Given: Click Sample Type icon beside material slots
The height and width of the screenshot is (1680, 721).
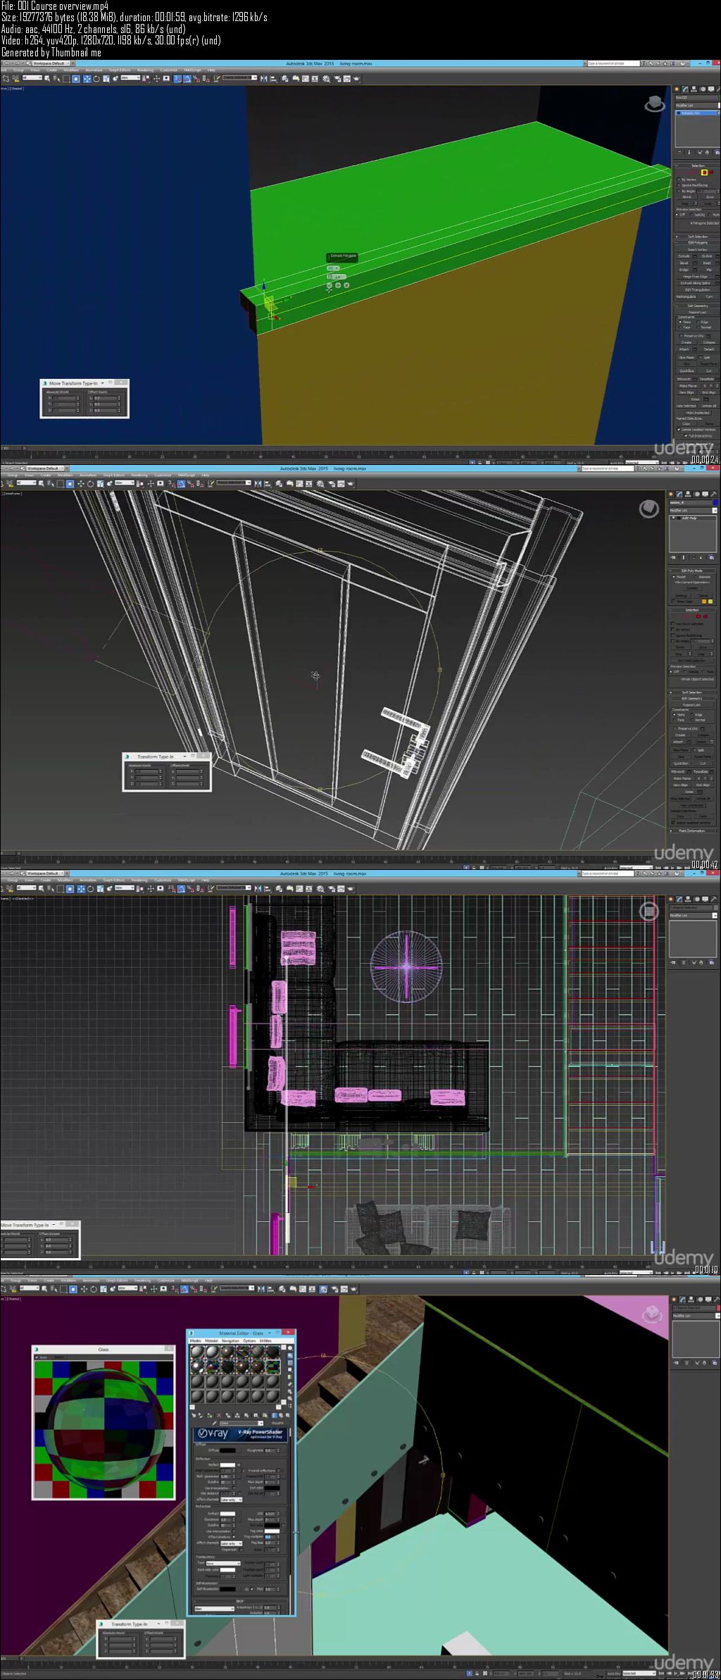Looking at the screenshot, I should click(290, 1348).
